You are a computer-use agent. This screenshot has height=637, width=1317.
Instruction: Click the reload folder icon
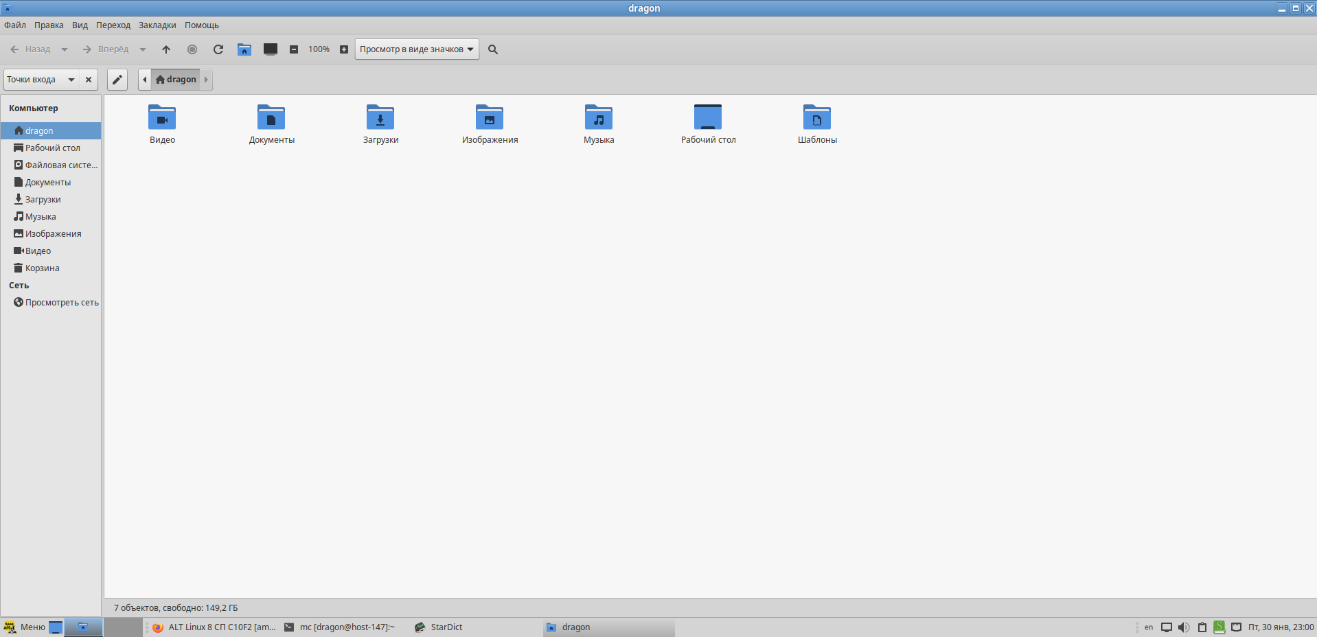(218, 49)
